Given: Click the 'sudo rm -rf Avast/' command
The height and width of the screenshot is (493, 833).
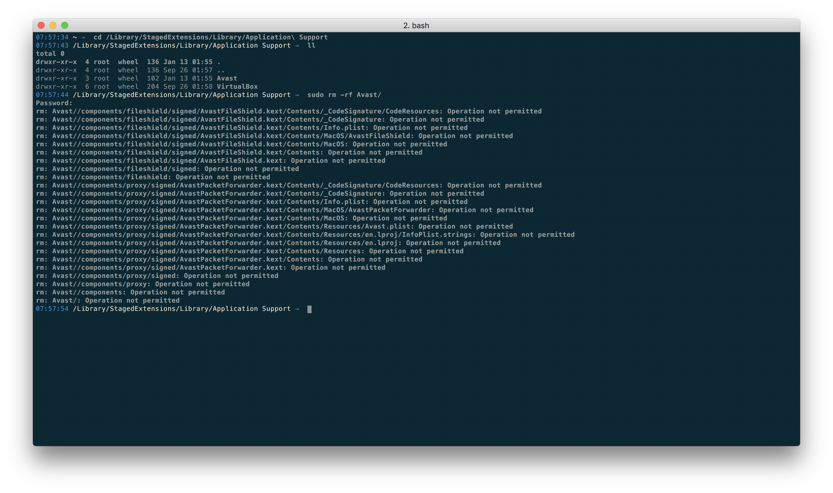Looking at the screenshot, I should 344,95.
